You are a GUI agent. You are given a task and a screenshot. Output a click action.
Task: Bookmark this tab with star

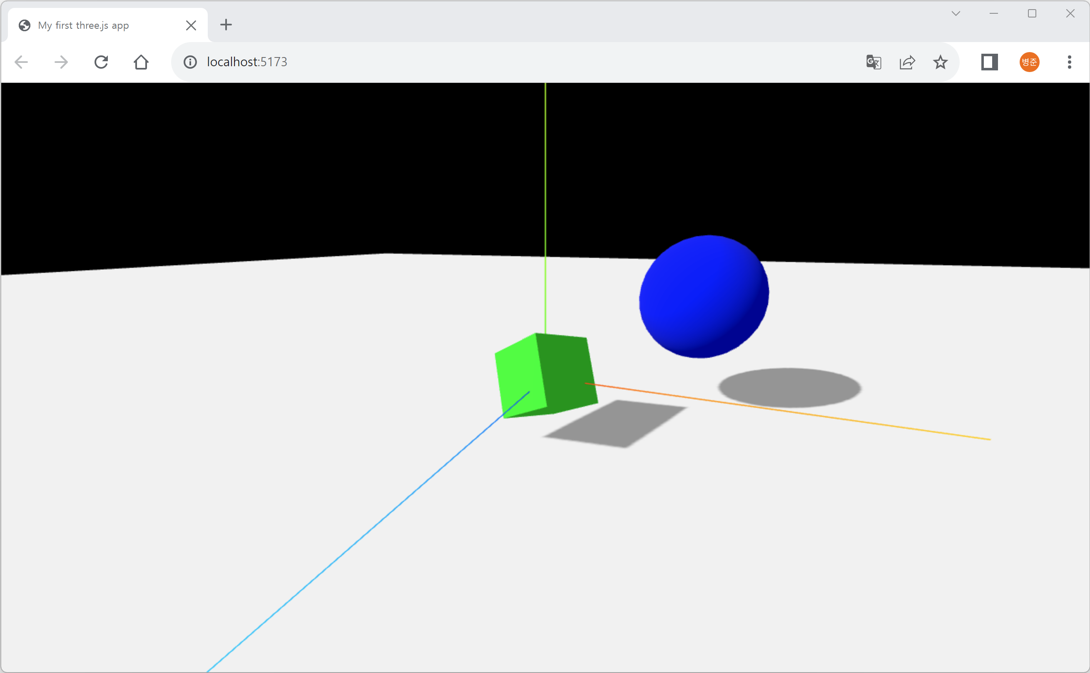tap(940, 62)
